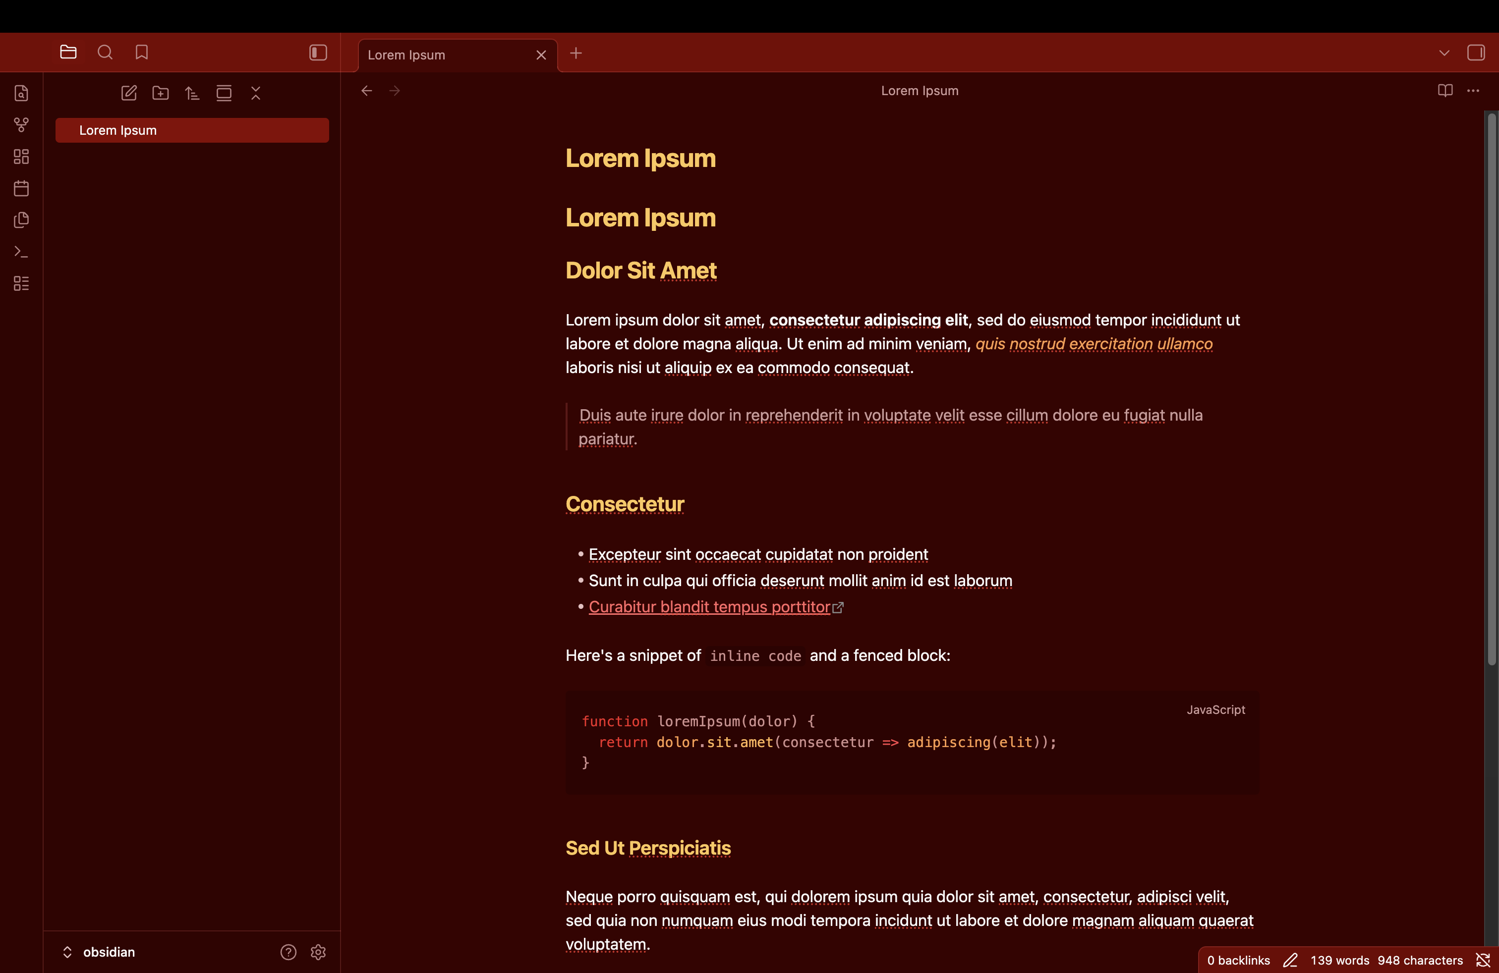Click the 139 words status item
This screenshot has width=1499, height=973.
pyautogui.click(x=1340, y=961)
